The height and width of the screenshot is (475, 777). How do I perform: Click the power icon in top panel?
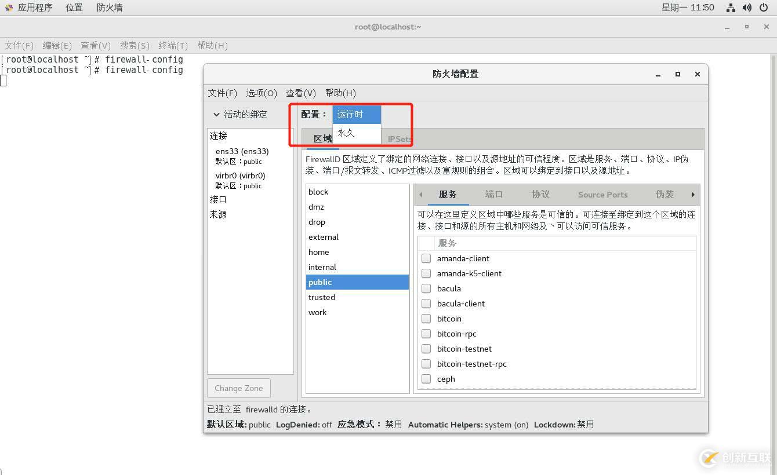(x=763, y=8)
